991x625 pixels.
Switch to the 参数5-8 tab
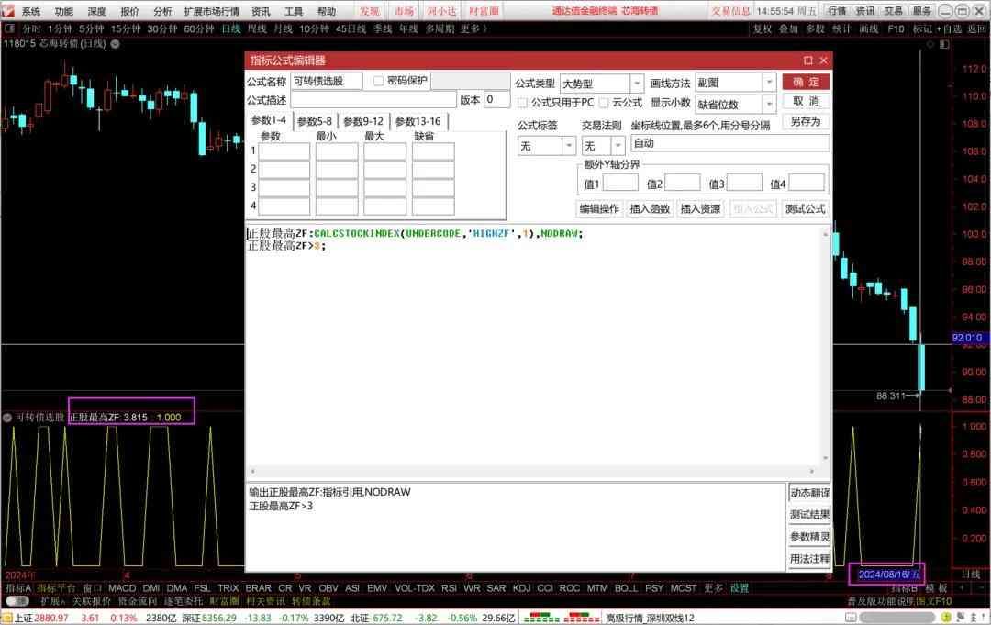pos(314,121)
